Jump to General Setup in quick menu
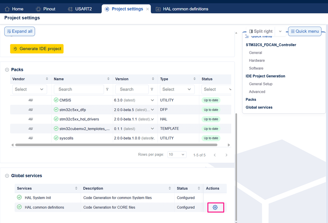This screenshot has height=223, width=328. coord(261,84)
